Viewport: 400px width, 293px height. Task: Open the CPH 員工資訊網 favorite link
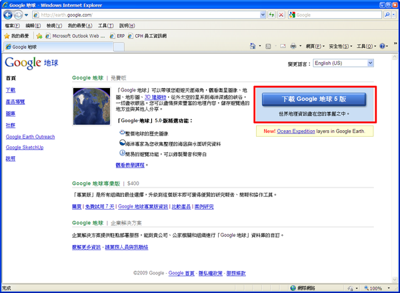coord(147,36)
